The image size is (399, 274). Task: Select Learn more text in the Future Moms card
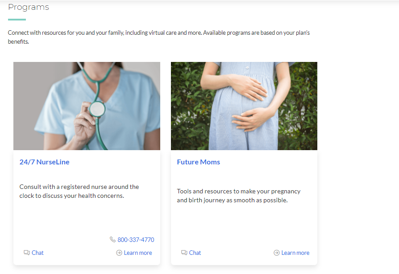(x=295, y=253)
